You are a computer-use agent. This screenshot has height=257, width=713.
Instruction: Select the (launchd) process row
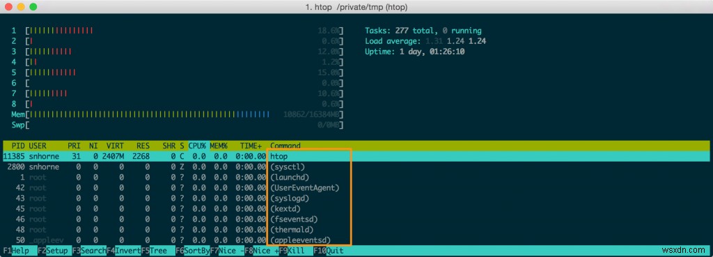356,178
